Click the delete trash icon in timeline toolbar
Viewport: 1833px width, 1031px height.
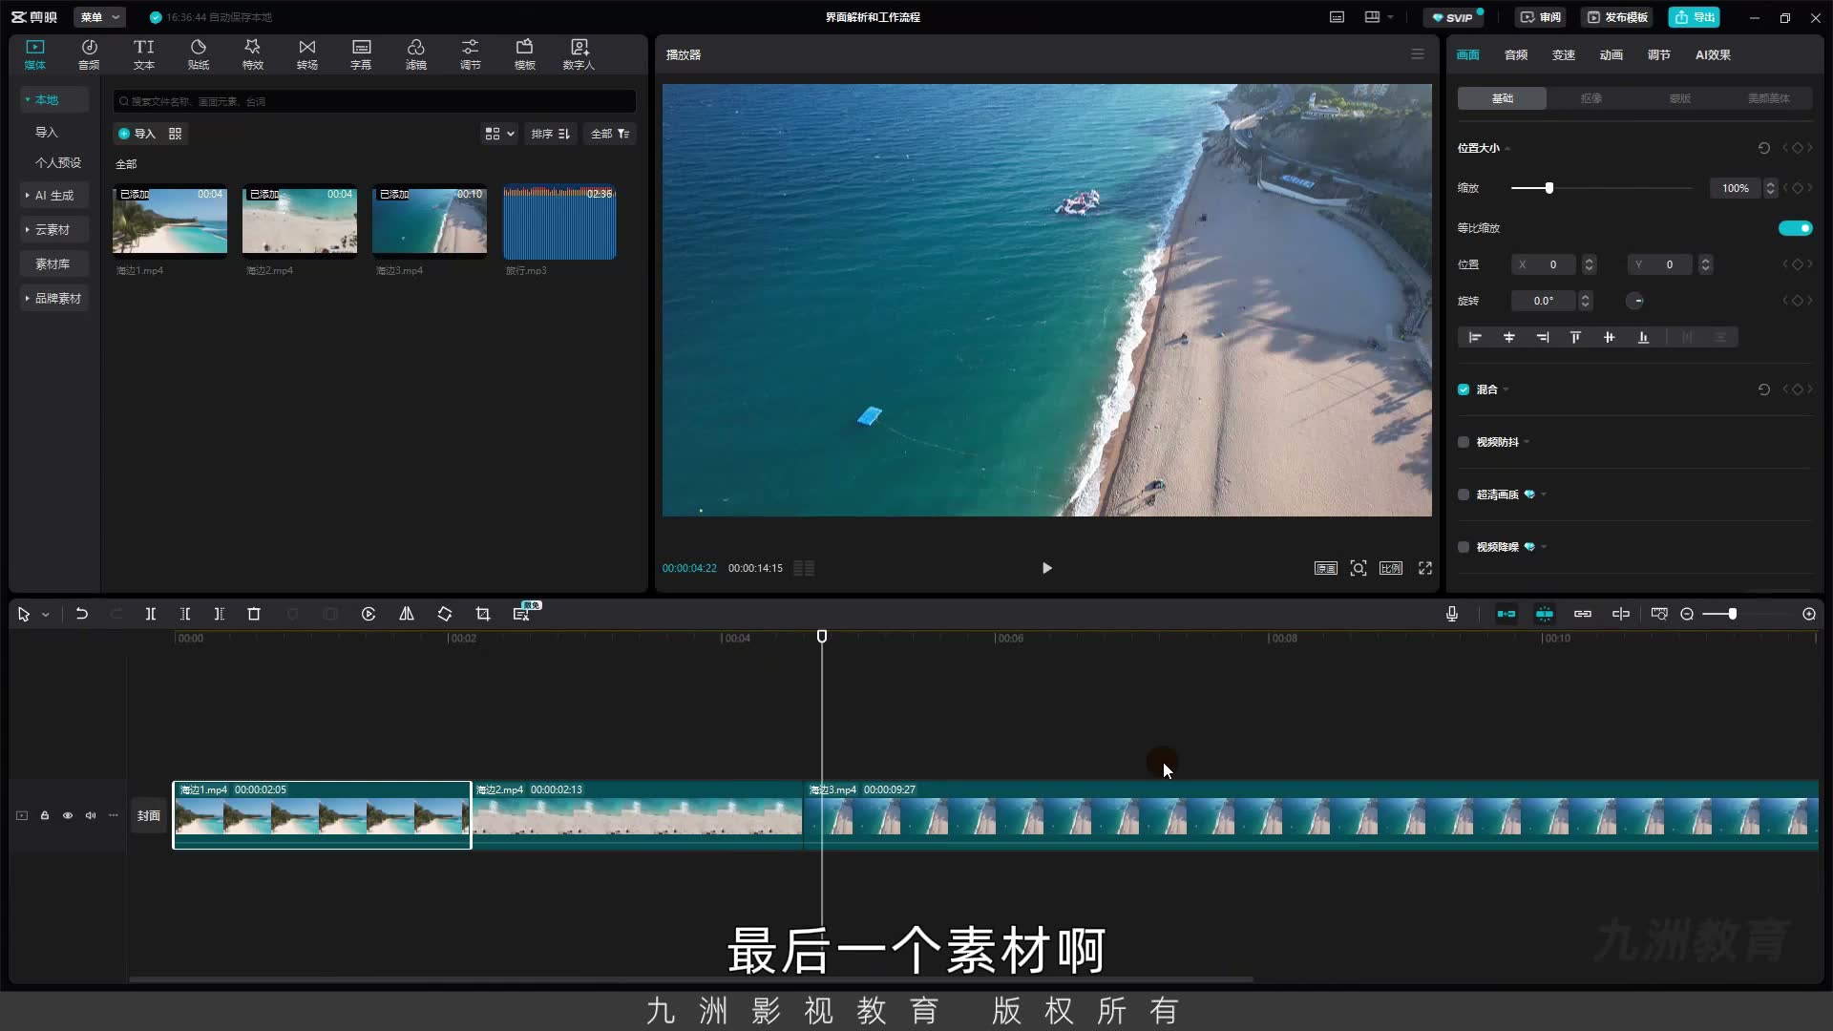pos(254,614)
